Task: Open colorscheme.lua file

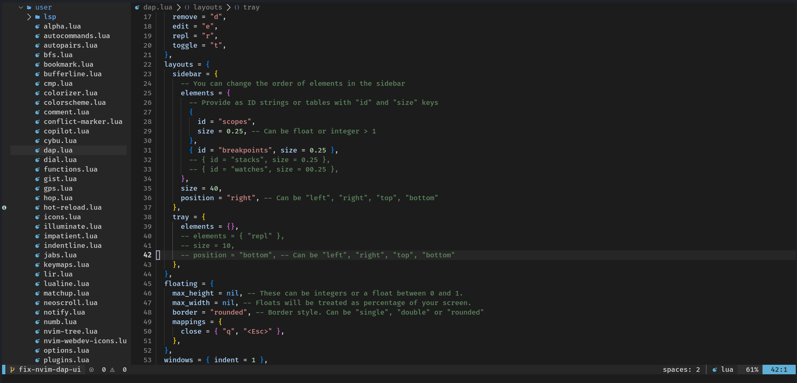Action: coord(75,103)
